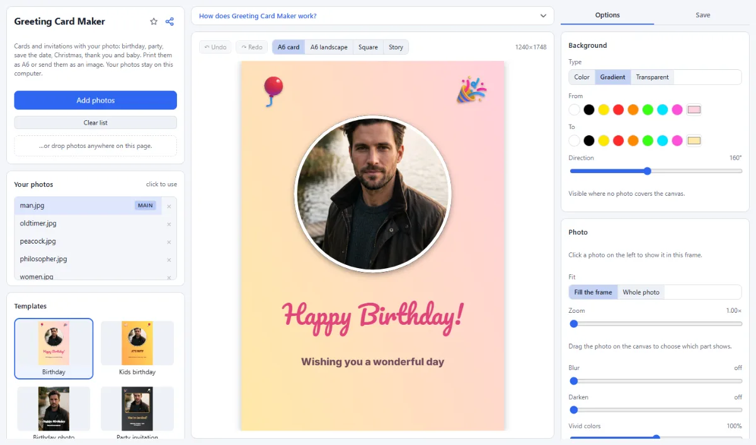Choose the Birthday template
756x445 pixels.
[x=54, y=349]
